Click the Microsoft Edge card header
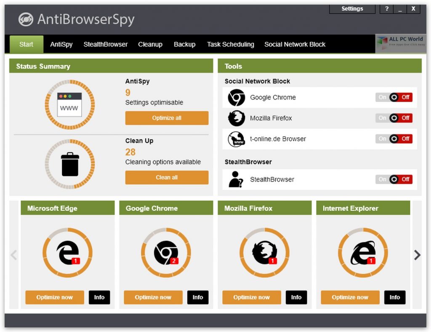This screenshot has width=431, height=332. coord(68,208)
